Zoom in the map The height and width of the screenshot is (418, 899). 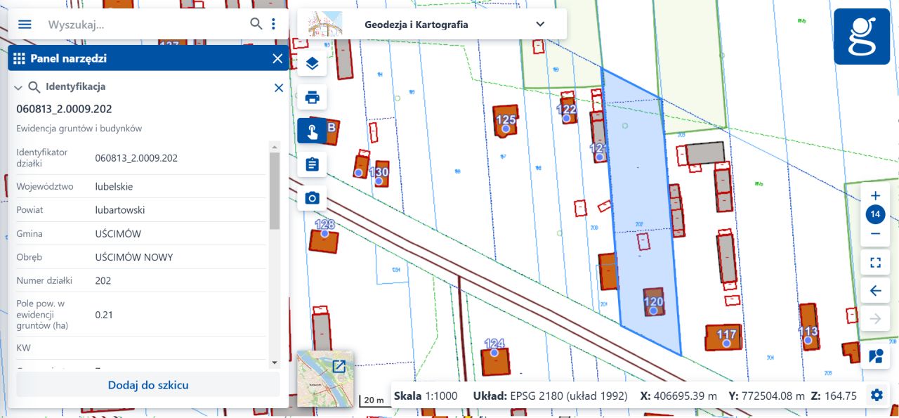point(875,195)
